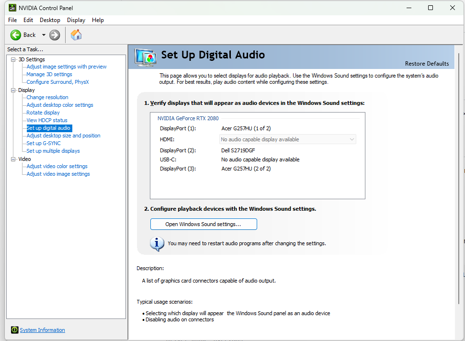The image size is (465, 341).
Task: Click the Video category label
Action: pos(24,159)
